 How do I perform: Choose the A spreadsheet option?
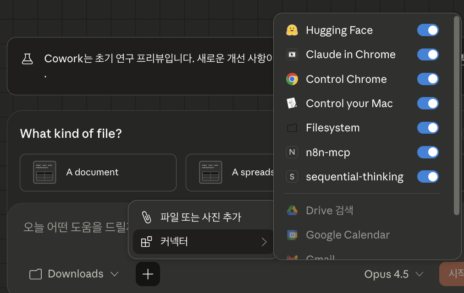coord(230,173)
